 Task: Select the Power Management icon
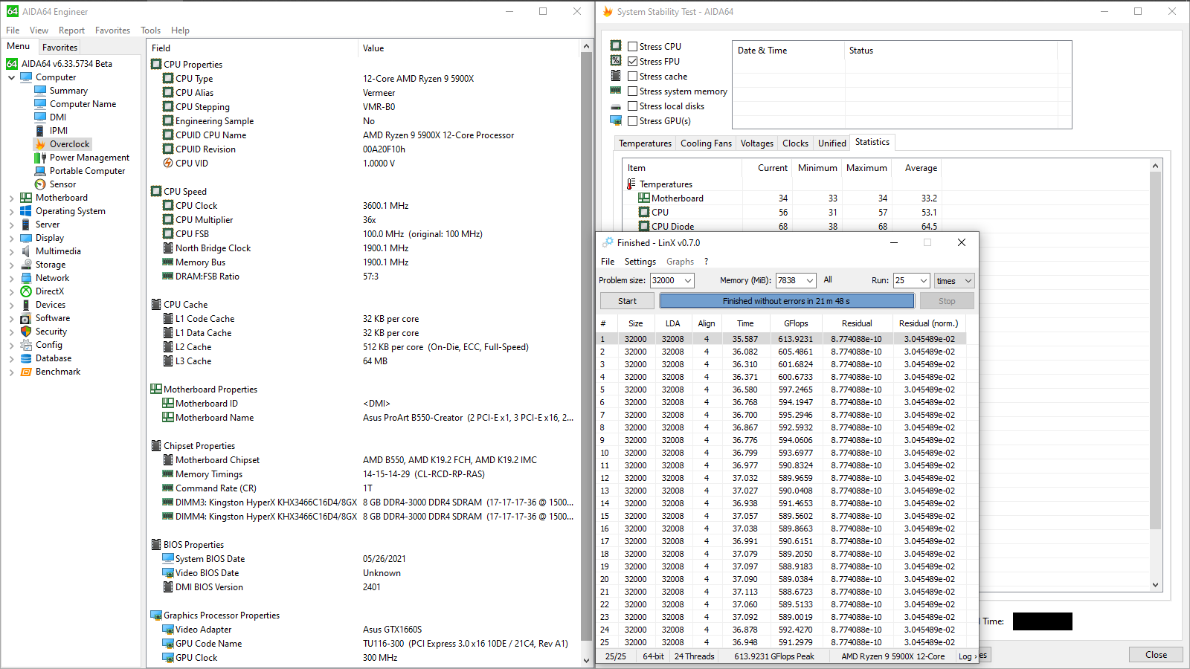point(40,158)
